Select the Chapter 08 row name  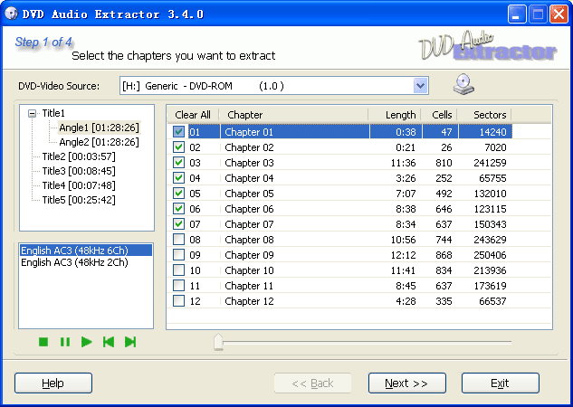249,240
